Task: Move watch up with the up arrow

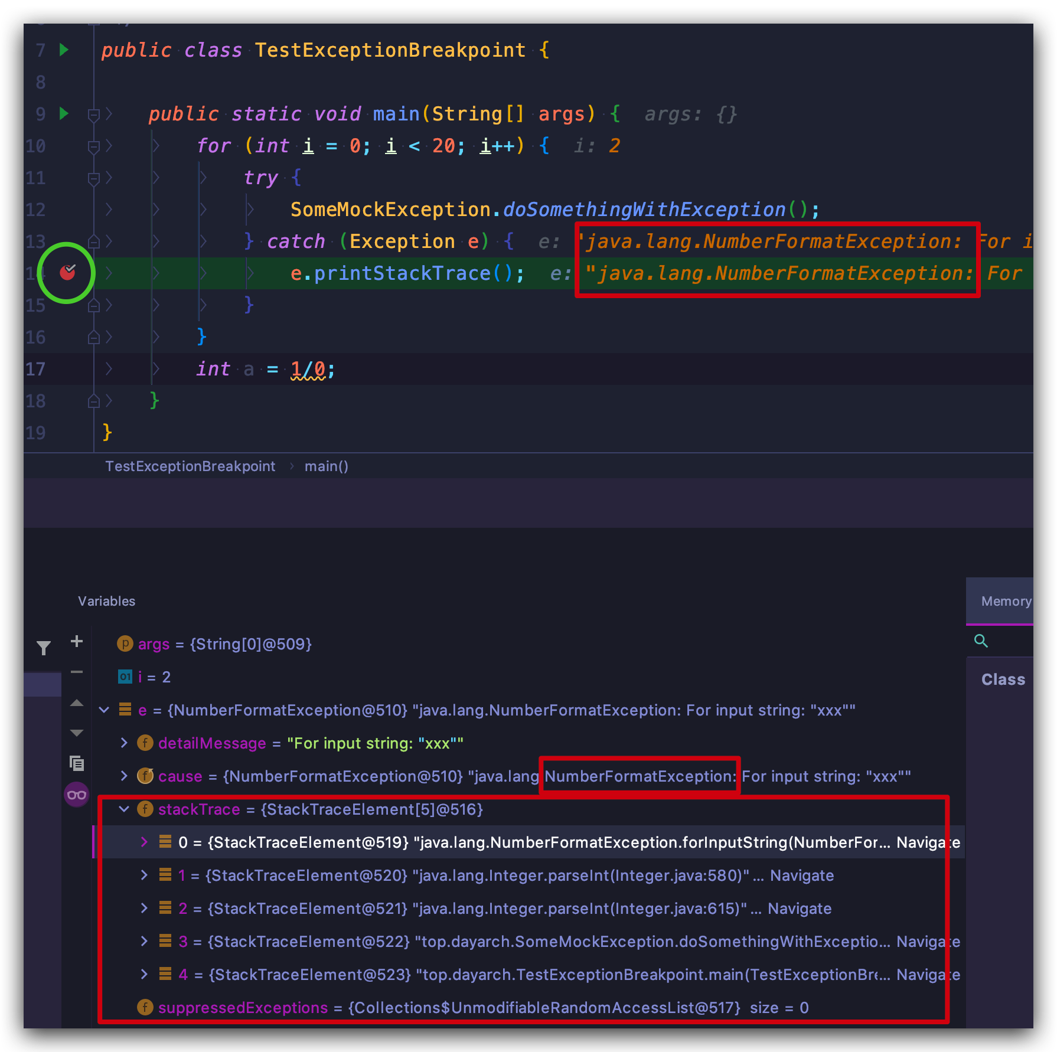Action: [x=77, y=703]
